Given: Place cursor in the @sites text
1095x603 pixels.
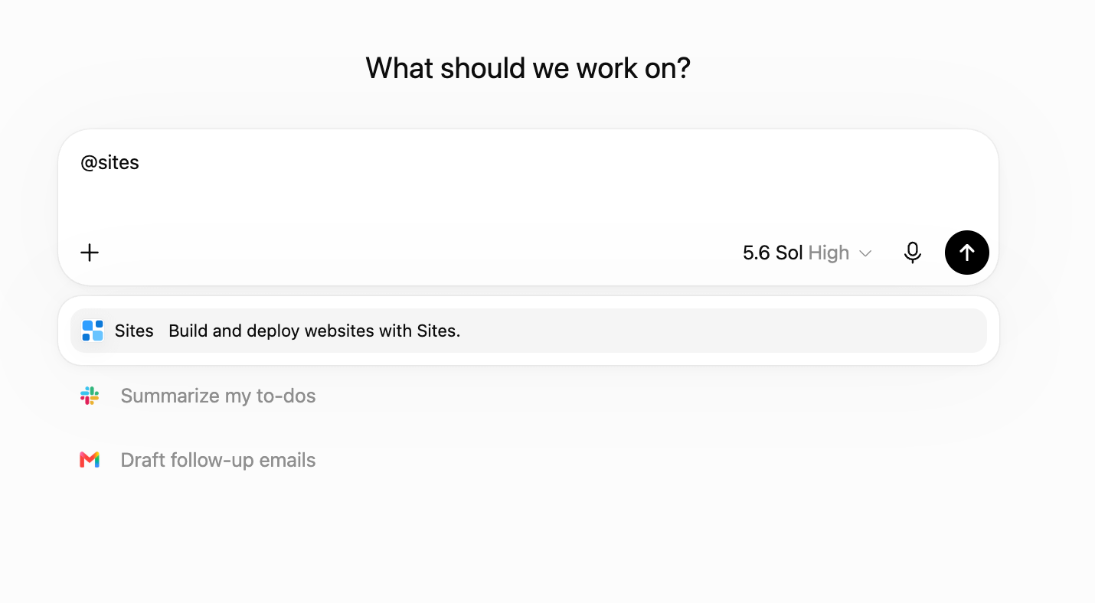Looking at the screenshot, I should coord(109,163).
